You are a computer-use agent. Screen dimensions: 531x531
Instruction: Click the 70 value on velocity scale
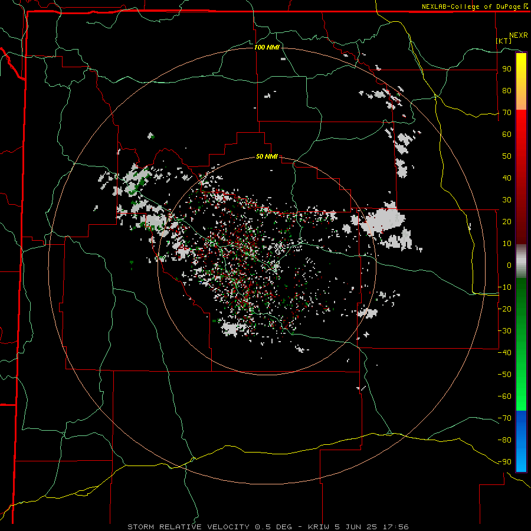click(507, 113)
